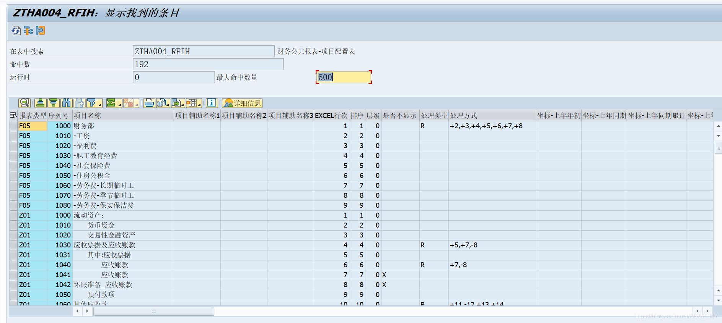
Task: Click the cell '+2,+3,+4,+5,+6,+7,+8'
Action: point(492,126)
